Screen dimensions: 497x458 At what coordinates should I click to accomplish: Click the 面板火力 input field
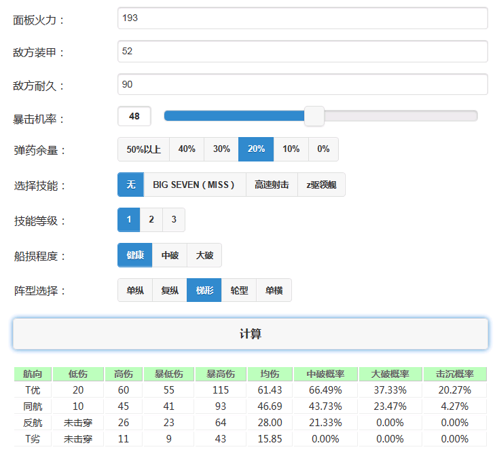302,18
